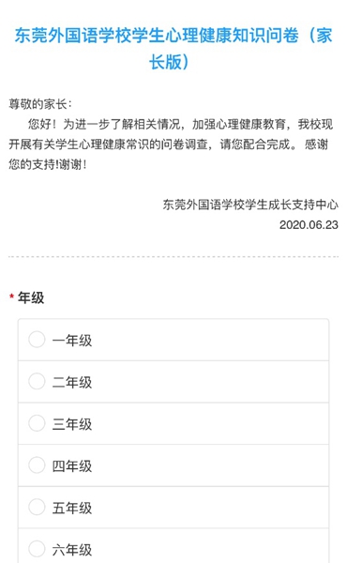Click the 五年级 label text
The height and width of the screenshot is (563, 347).
pyautogui.click(x=72, y=508)
